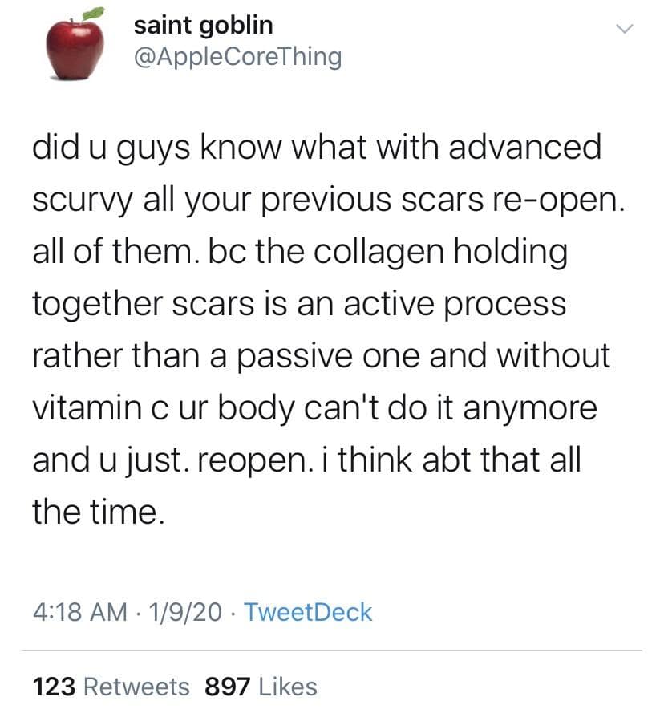
Task: View the 897 Likes list
Action: 261,687
